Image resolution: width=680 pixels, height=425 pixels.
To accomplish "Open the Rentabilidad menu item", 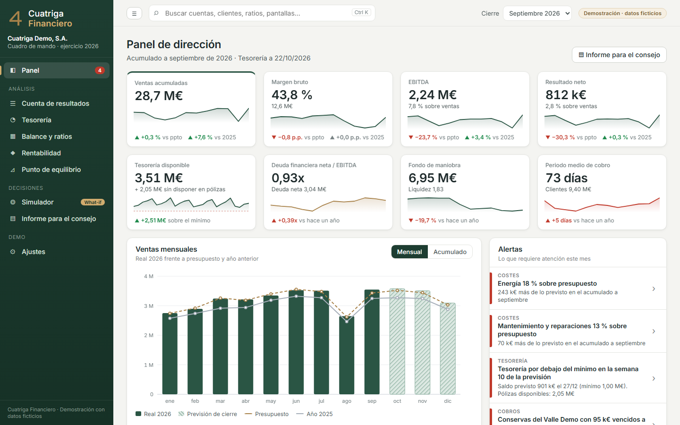I will click(x=57, y=153).
